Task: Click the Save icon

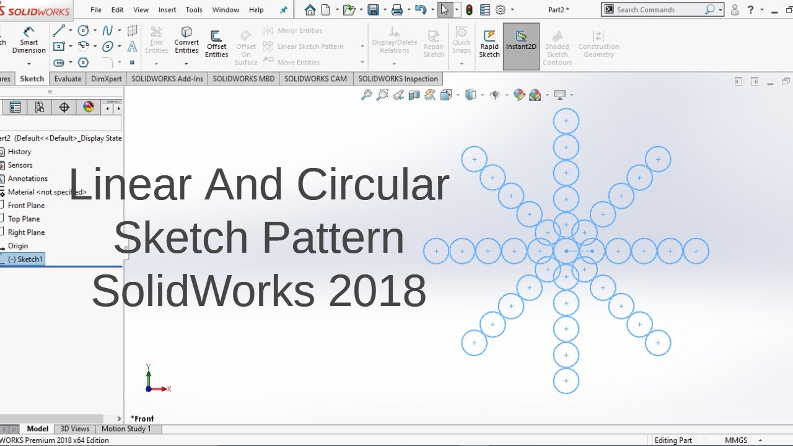Action: pos(373,10)
